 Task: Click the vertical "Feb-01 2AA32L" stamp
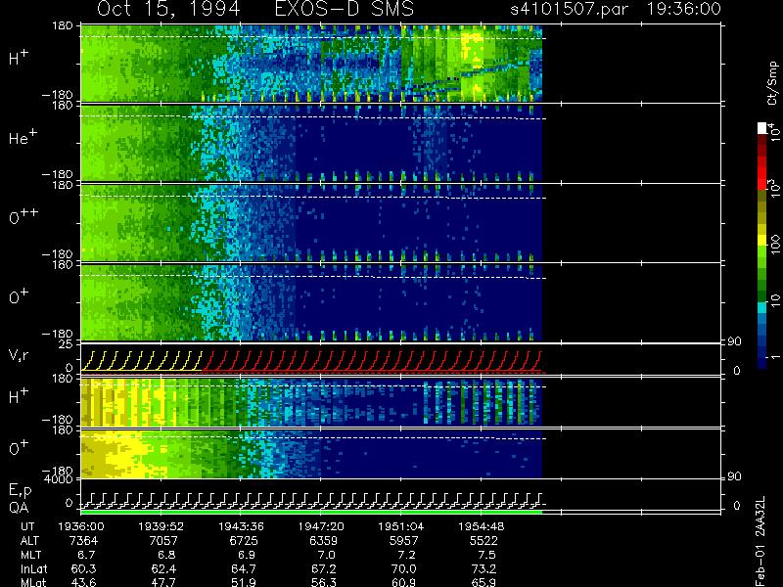(760, 542)
